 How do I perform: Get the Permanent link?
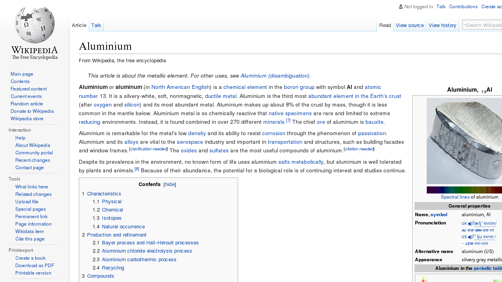coord(31,217)
